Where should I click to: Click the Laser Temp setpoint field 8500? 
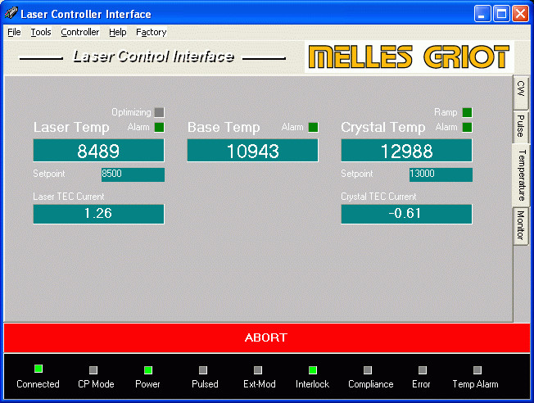pyautogui.click(x=133, y=174)
